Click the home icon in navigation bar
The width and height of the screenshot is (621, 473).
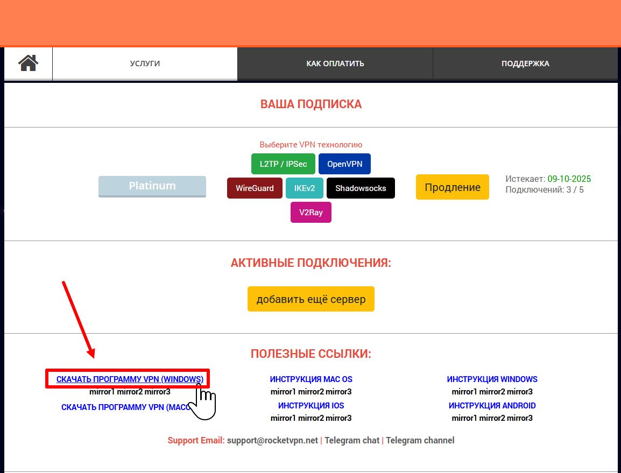(x=28, y=63)
